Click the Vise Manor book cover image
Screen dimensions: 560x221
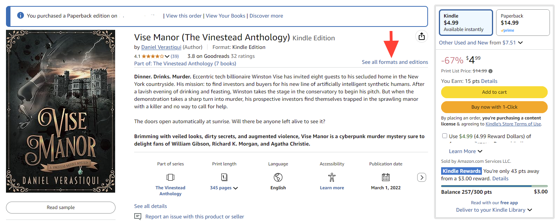click(61, 111)
